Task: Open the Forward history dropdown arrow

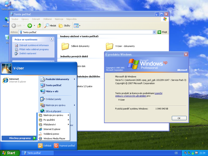Action: click(34, 25)
